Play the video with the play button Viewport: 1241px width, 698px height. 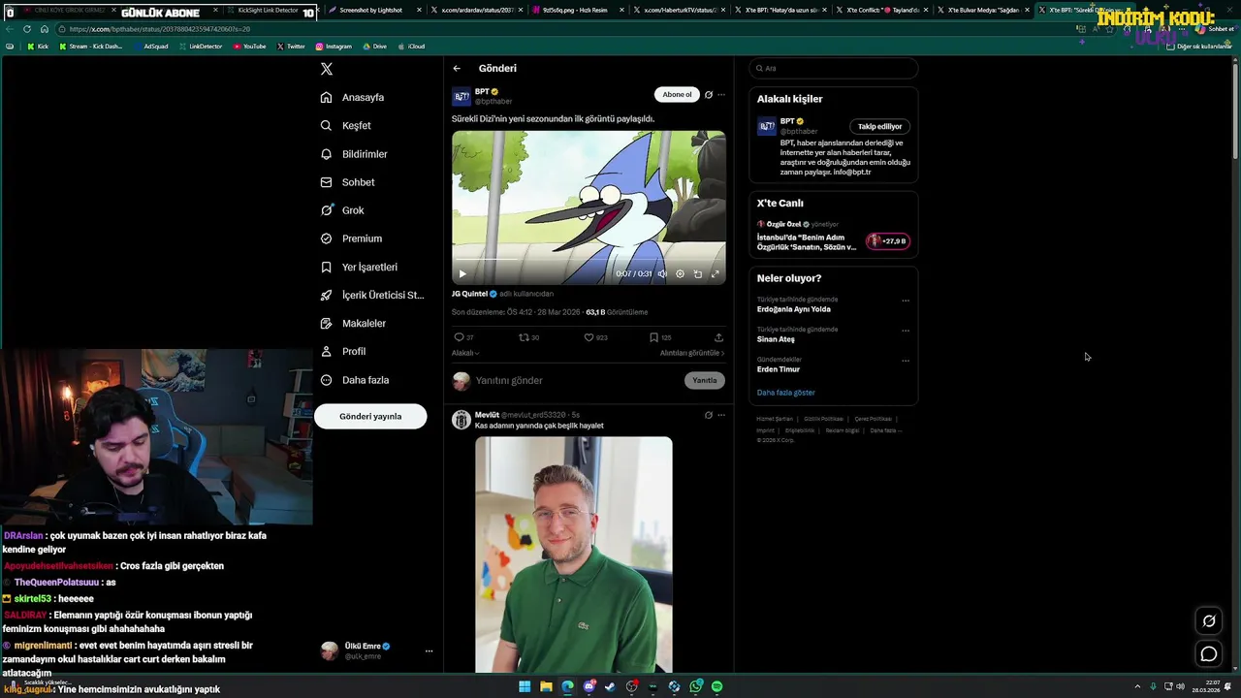coord(462,274)
